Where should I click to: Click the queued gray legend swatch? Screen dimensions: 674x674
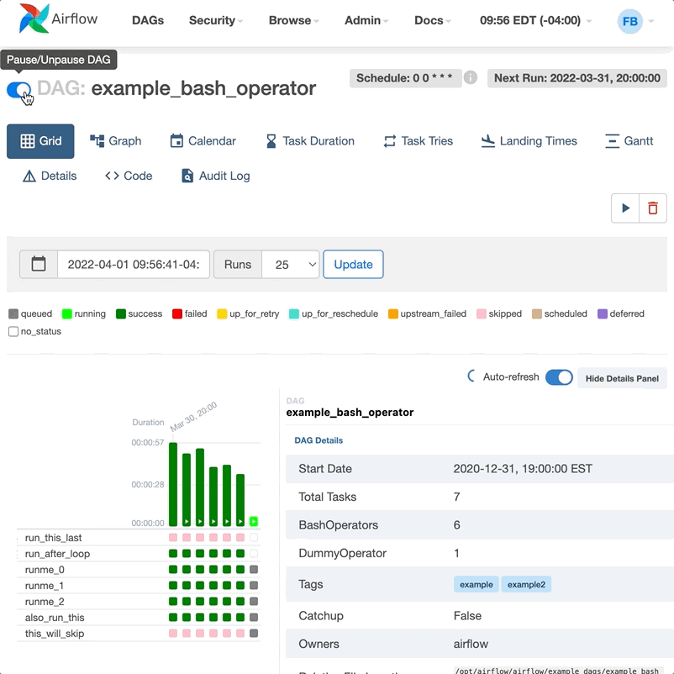coord(13,313)
